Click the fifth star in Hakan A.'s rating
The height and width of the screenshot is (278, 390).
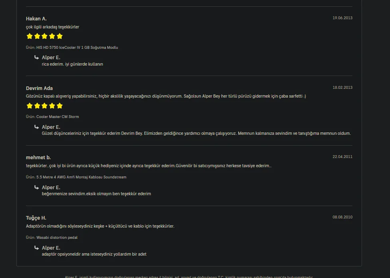coord(59,36)
